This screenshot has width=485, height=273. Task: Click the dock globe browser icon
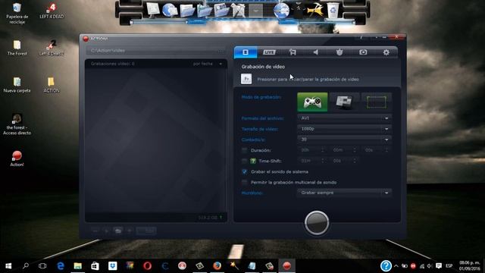pyautogui.click(x=281, y=10)
